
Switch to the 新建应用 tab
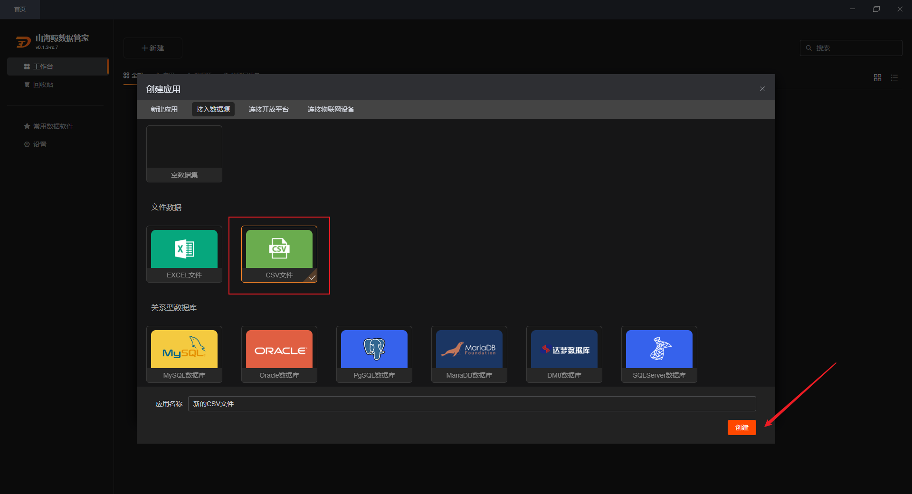[164, 109]
